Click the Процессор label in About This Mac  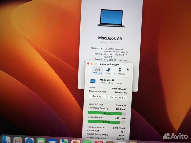(x=97, y=48)
